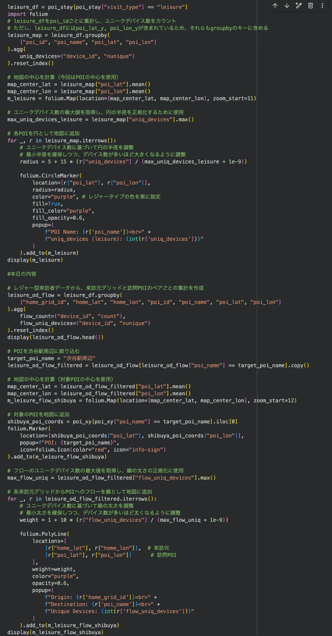
Task: Click the 'fill_color="purple",' line
Action: [63, 211]
